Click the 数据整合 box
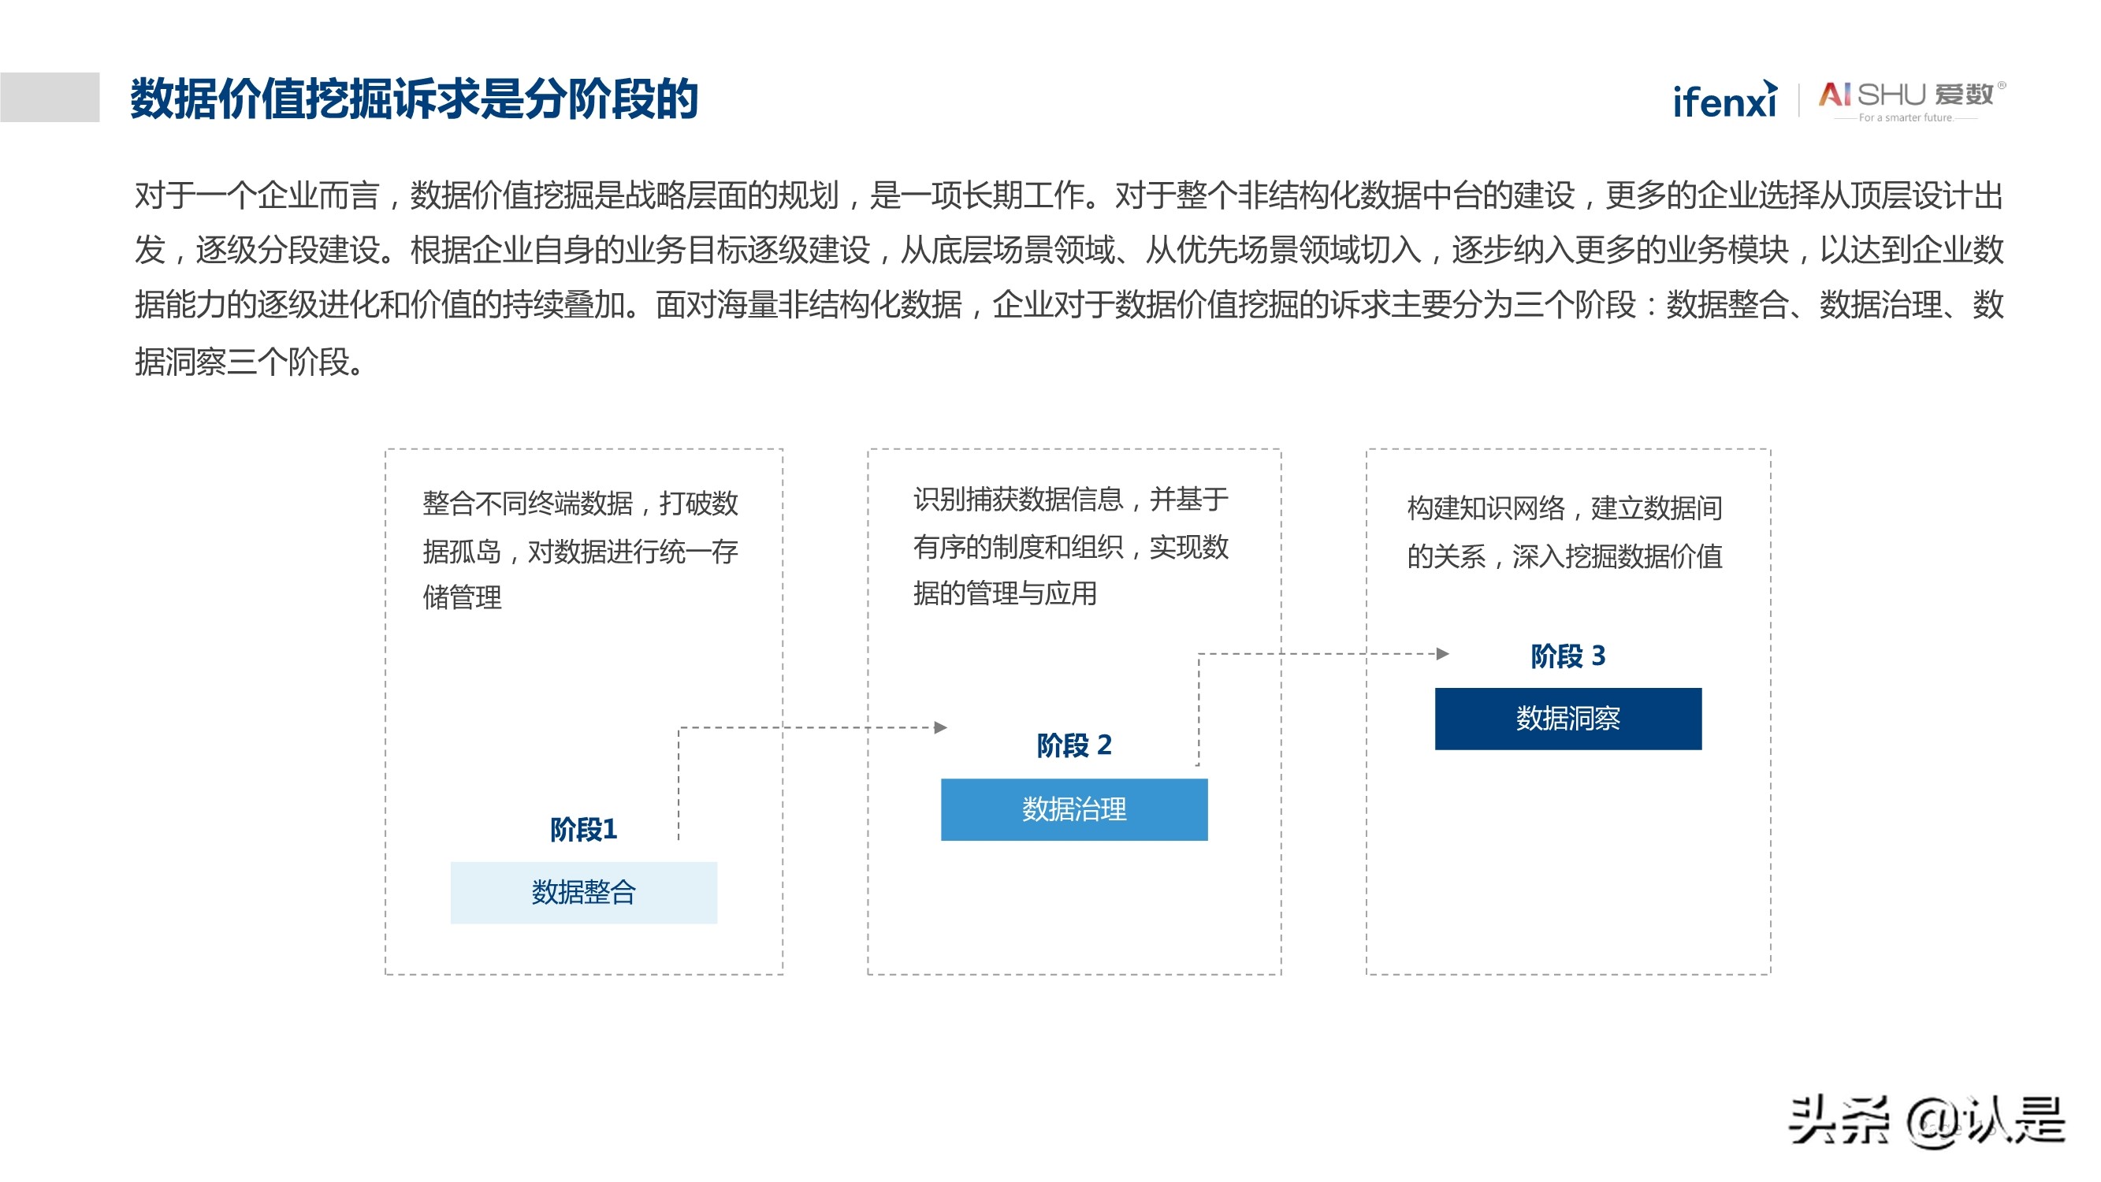Image resolution: width=2101 pixels, height=1182 pixels. pyautogui.click(x=584, y=893)
